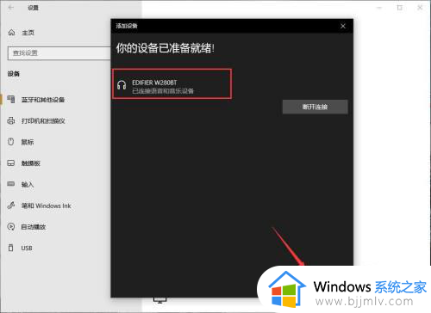Click the home icon beside 主页
Image resolution: width=431 pixels, height=313 pixels.
point(11,33)
